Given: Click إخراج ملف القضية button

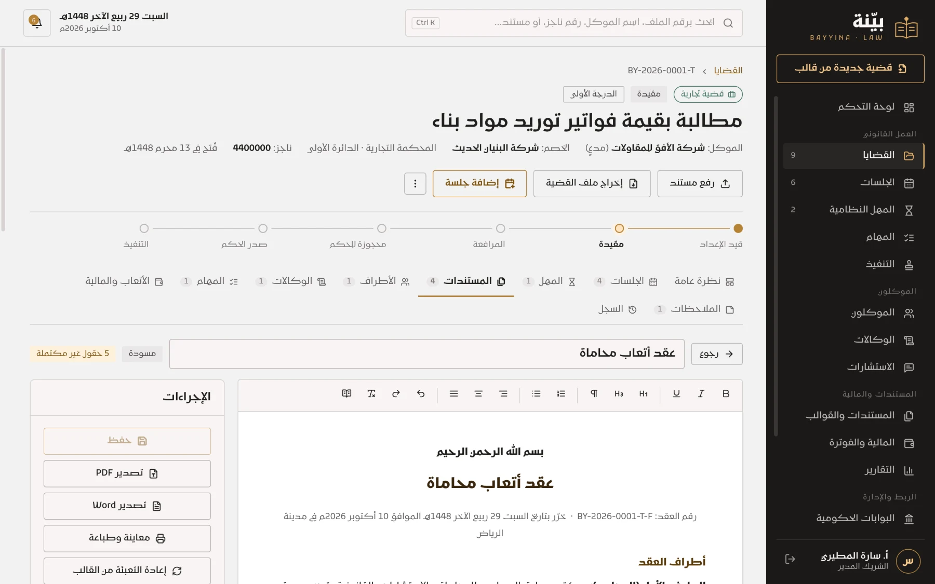Looking at the screenshot, I should [x=592, y=184].
